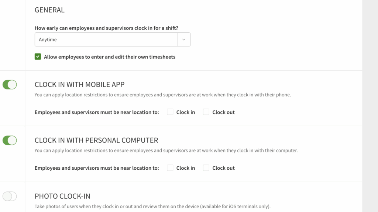Screen dimensions: 378x212
Task: Click "Clock out" label under mobile app section
Action: [x=223, y=112]
